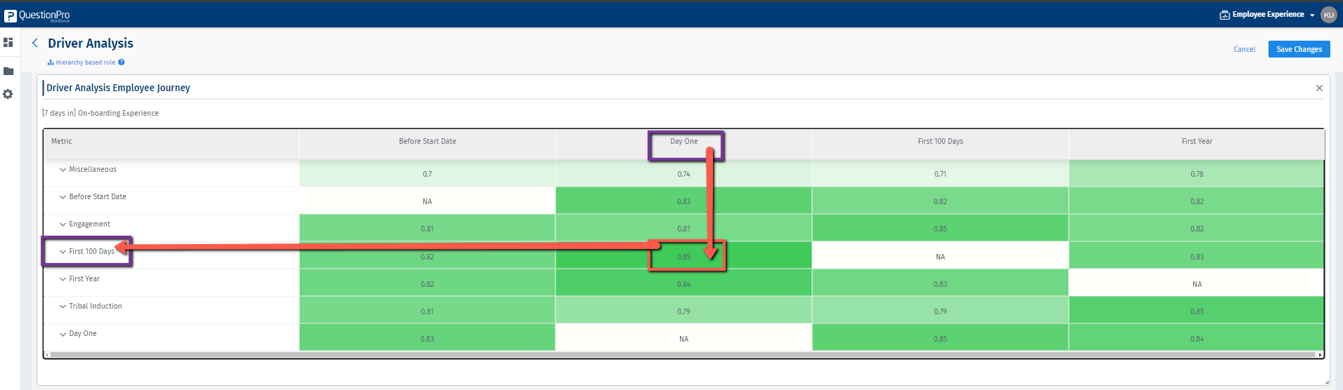1343x390 pixels.
Task: Expand the Engagement row
Action: (x=63, y=224)
